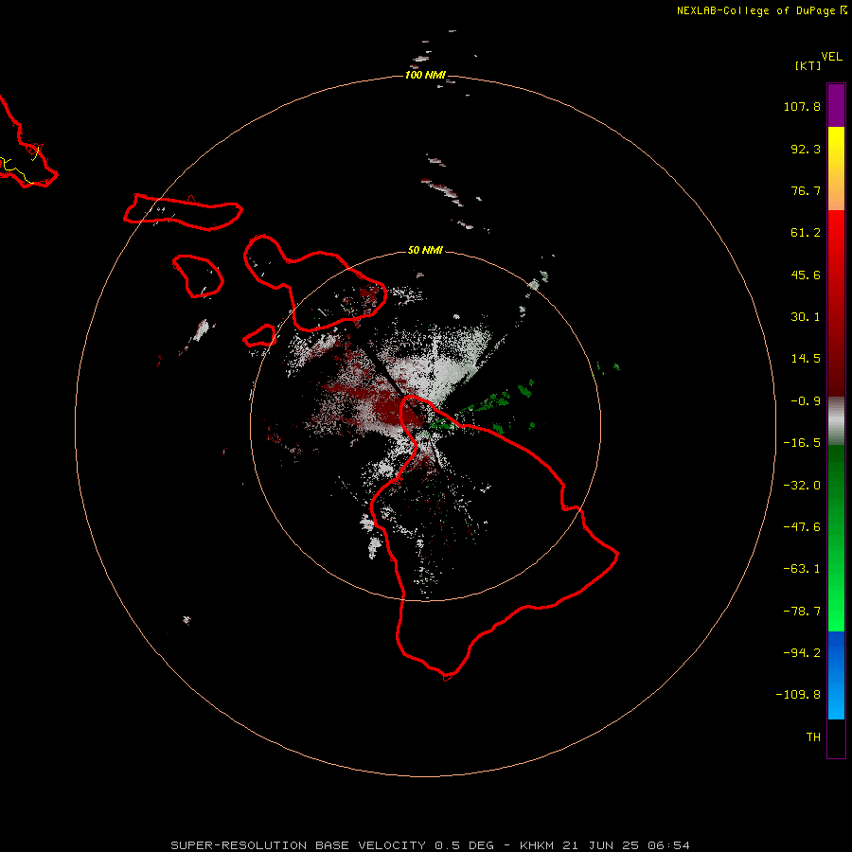
Task: Click the -78.7 legend value
Action: [802, 612]
